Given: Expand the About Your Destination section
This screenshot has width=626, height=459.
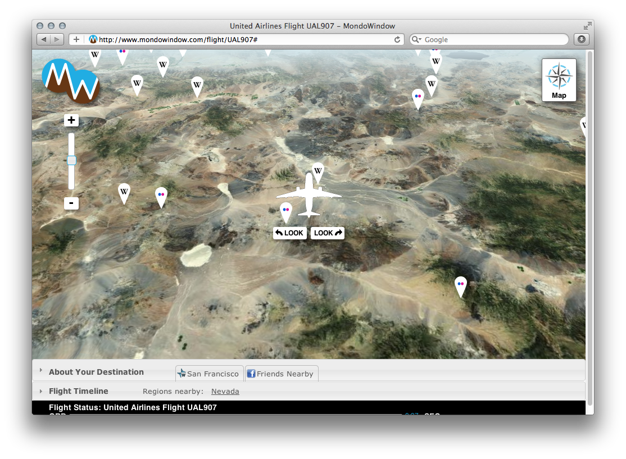Looking at the screenshot, I should (x=96, y=372).
